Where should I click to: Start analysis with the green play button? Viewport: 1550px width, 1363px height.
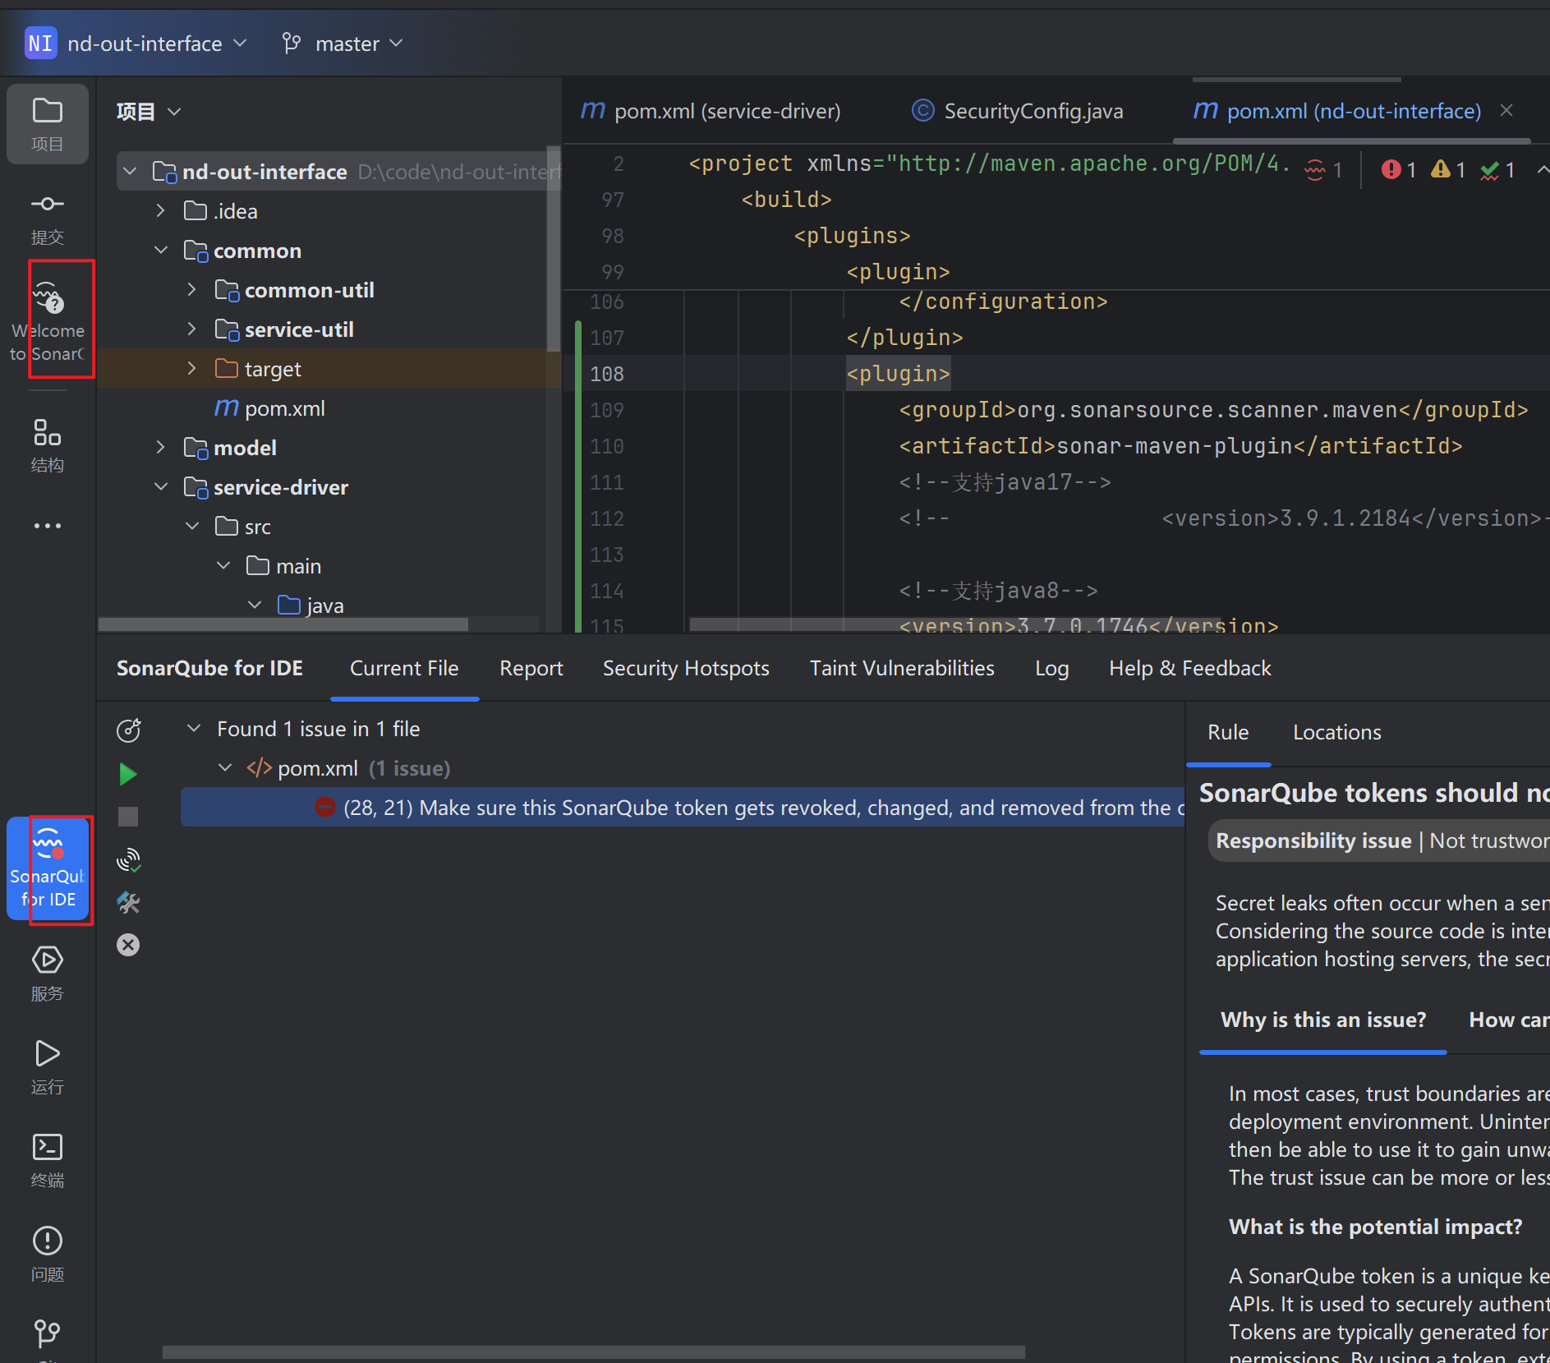coord(128,773)
